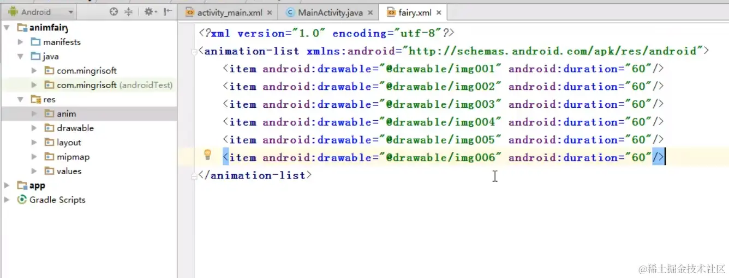Click the lightbulb quick-fix icon
The height and width of the screenshot is (278, 729).
[x=207, y=155]
